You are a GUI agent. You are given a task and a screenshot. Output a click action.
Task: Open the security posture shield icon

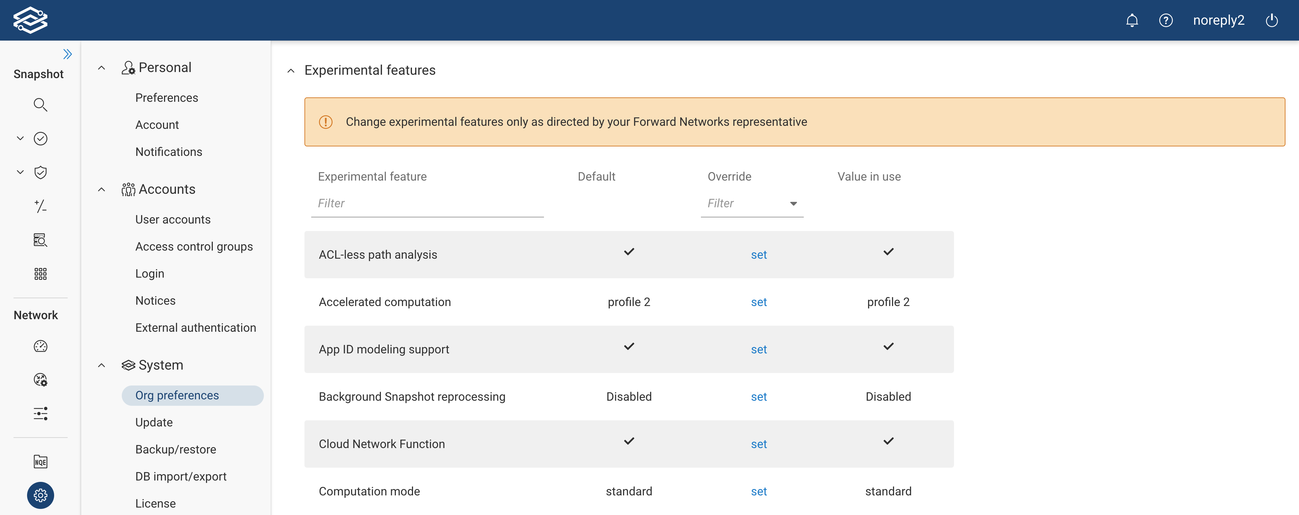[x=40, y=172]
